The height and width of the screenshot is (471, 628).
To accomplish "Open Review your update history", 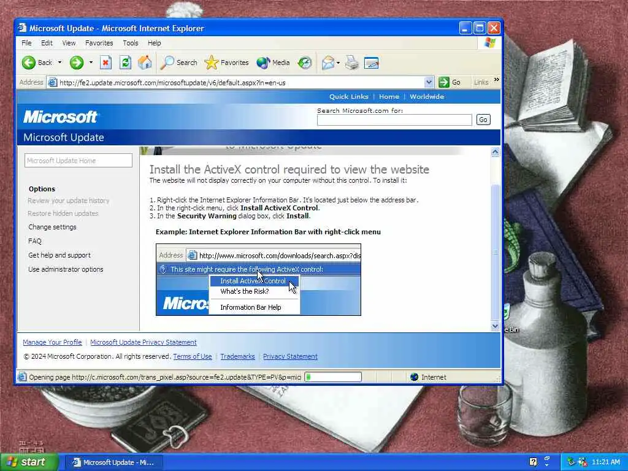I will pos(69,201).
